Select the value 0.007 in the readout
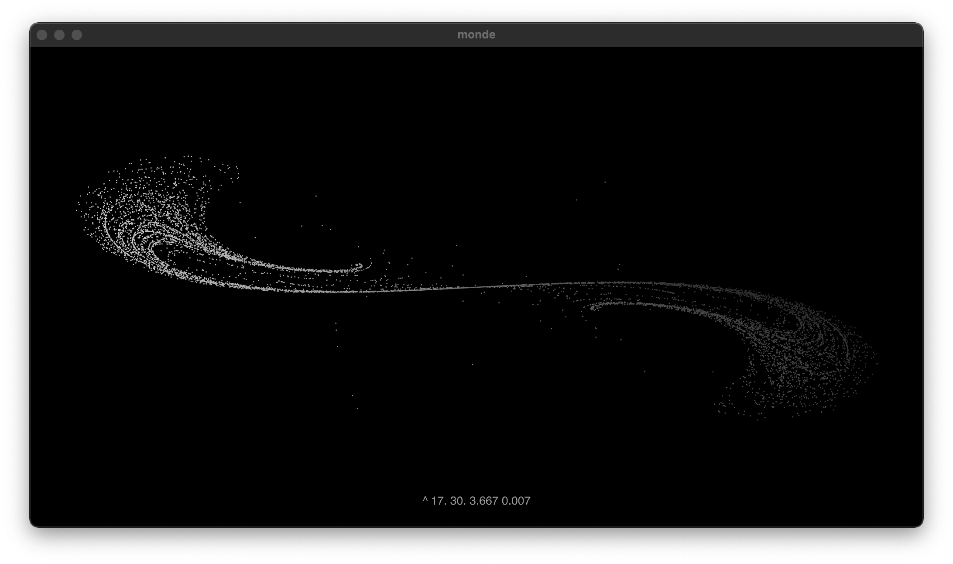The image size is (953, 564). pos(516,501)
